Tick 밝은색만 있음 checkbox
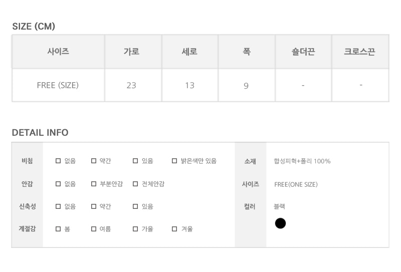The height and width of the screenshot is (272, 401). 174,161
